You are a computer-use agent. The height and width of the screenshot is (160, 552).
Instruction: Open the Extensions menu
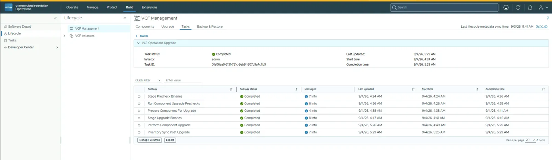point(149,7)
